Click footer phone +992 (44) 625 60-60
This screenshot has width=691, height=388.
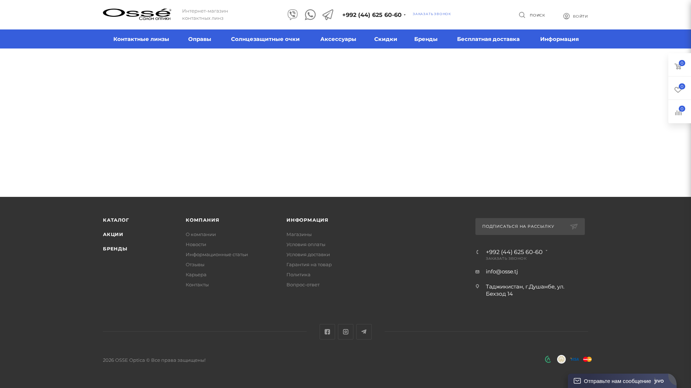tap(514, 252)
